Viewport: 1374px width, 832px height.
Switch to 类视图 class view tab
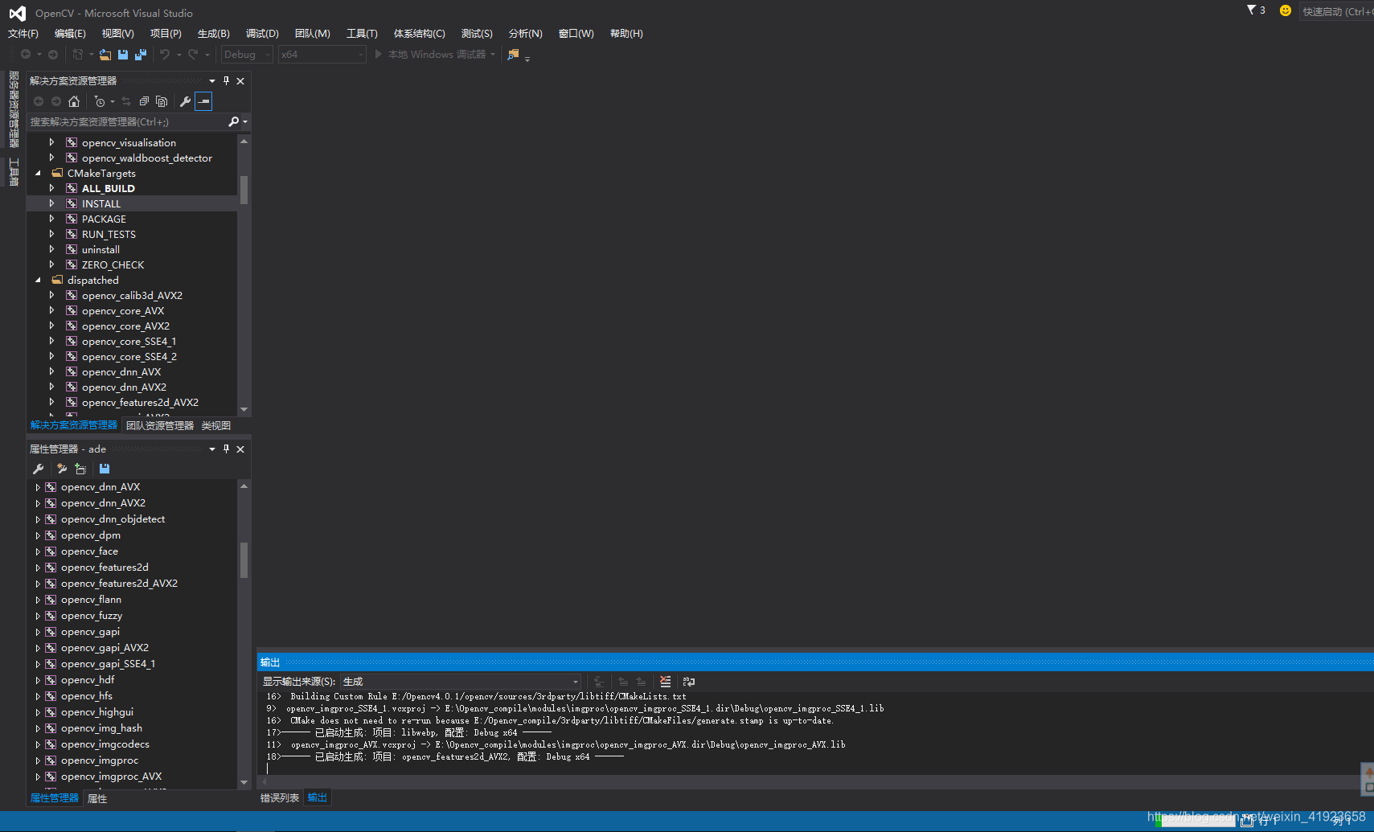(216, 425)
